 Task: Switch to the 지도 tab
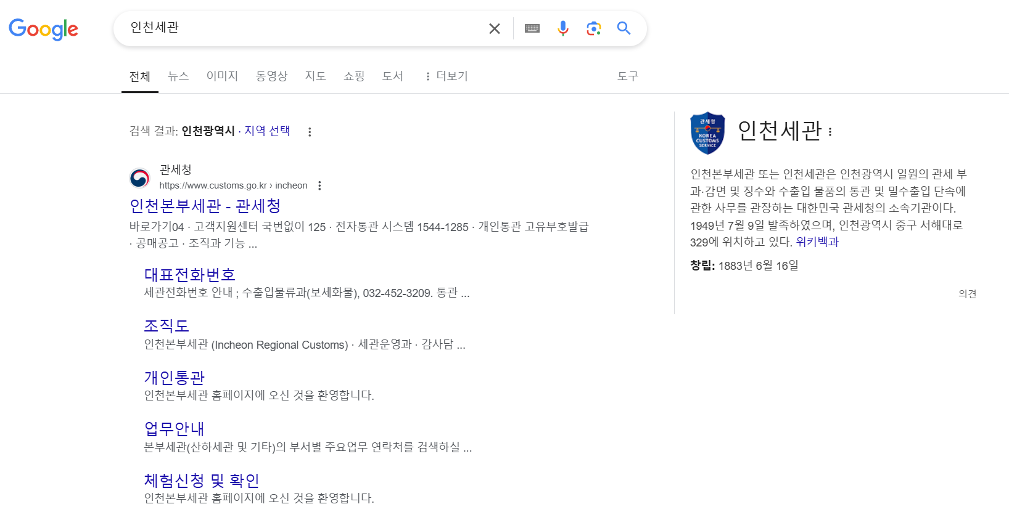point(315,76)
